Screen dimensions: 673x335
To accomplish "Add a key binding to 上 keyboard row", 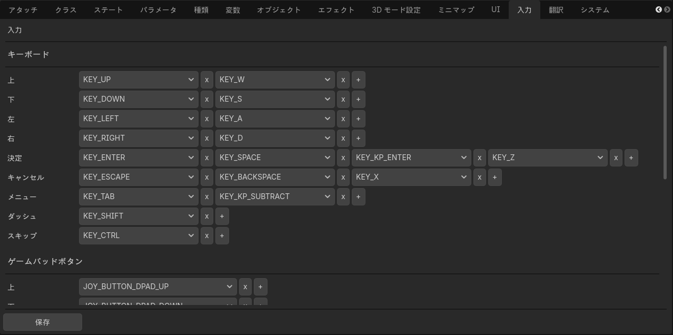I will (x=359, y=80).
